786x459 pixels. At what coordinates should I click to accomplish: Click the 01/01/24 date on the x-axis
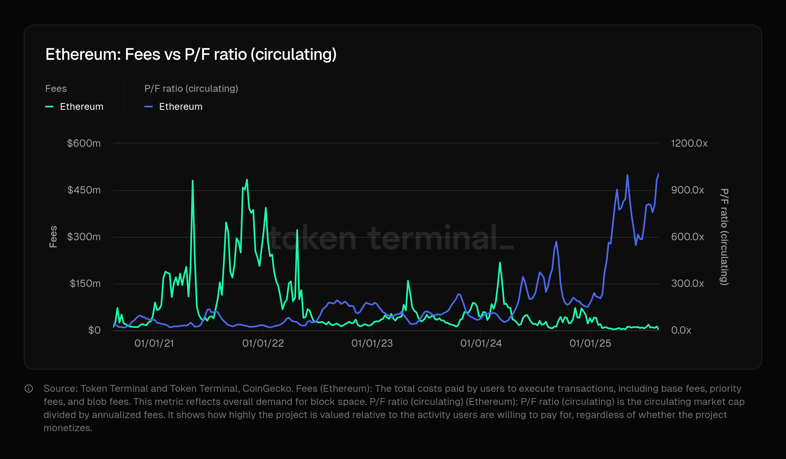click(x=481, y=343)
